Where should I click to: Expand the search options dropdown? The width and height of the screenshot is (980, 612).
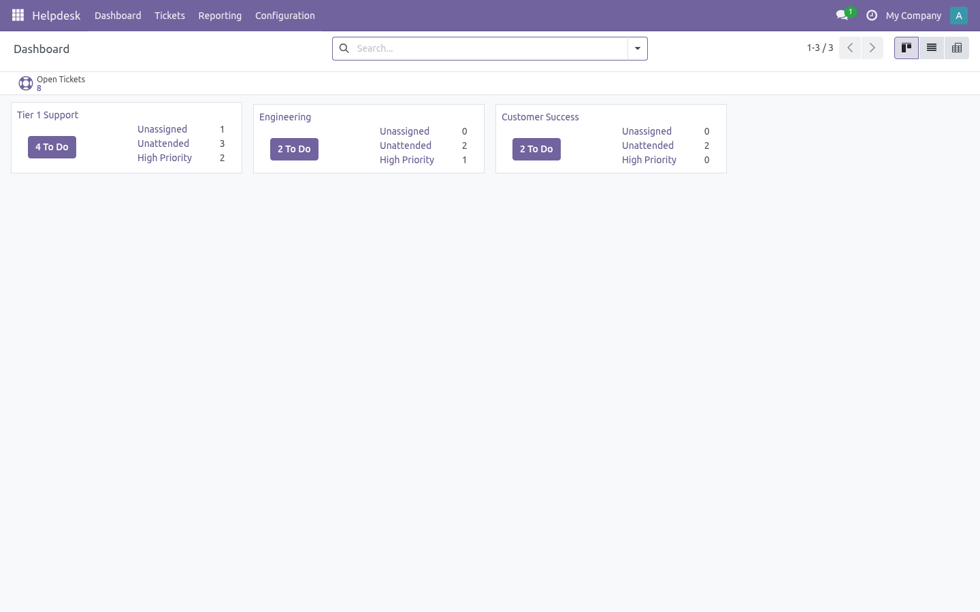tap(638, 48)
